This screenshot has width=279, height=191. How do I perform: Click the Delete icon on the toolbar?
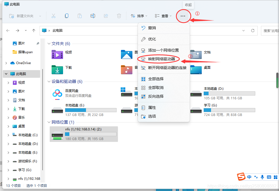pos(119,16)
